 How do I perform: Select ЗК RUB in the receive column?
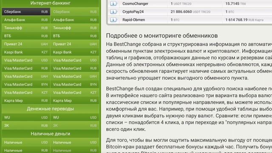point(75,126)
